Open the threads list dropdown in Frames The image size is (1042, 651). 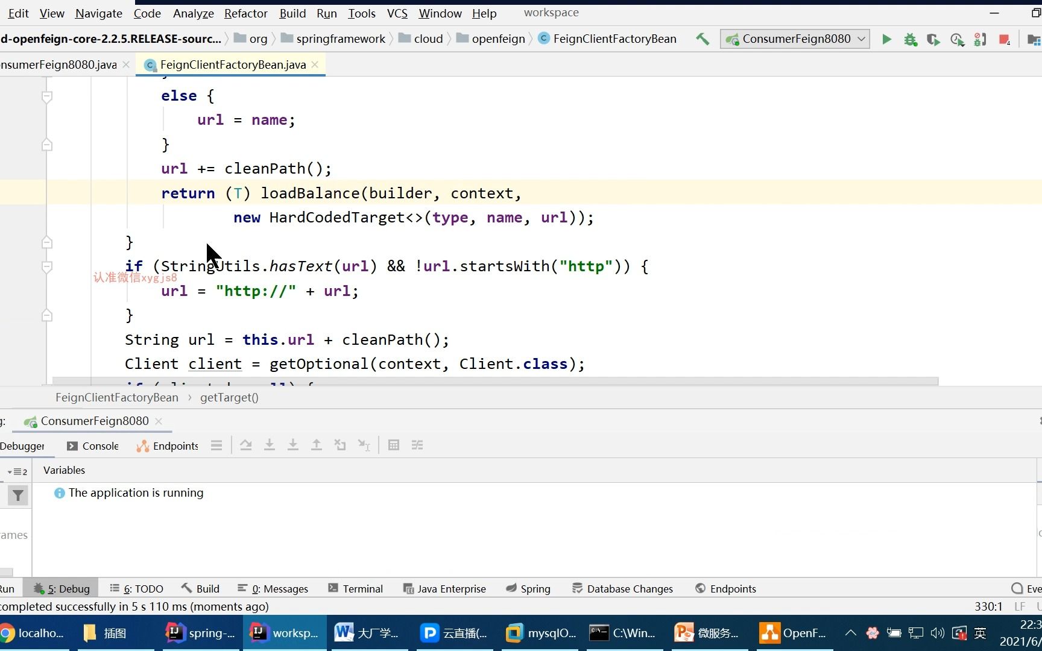tap(17, 471)
